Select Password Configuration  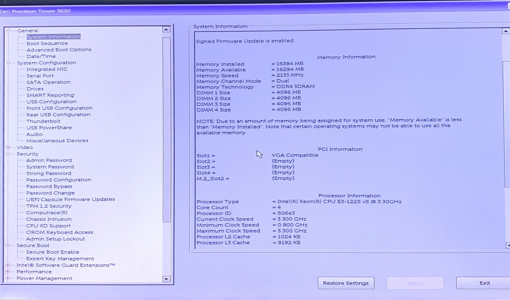59,180
